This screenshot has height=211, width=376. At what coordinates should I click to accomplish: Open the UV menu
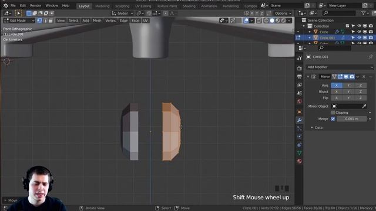pyautogui.click(x=145, y=21)
